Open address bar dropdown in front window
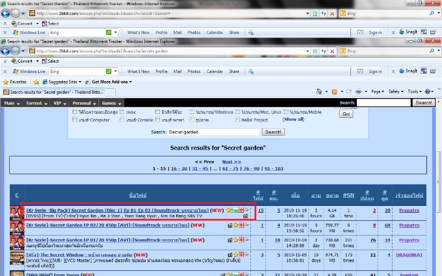442x276 pixels. (307, 51)
